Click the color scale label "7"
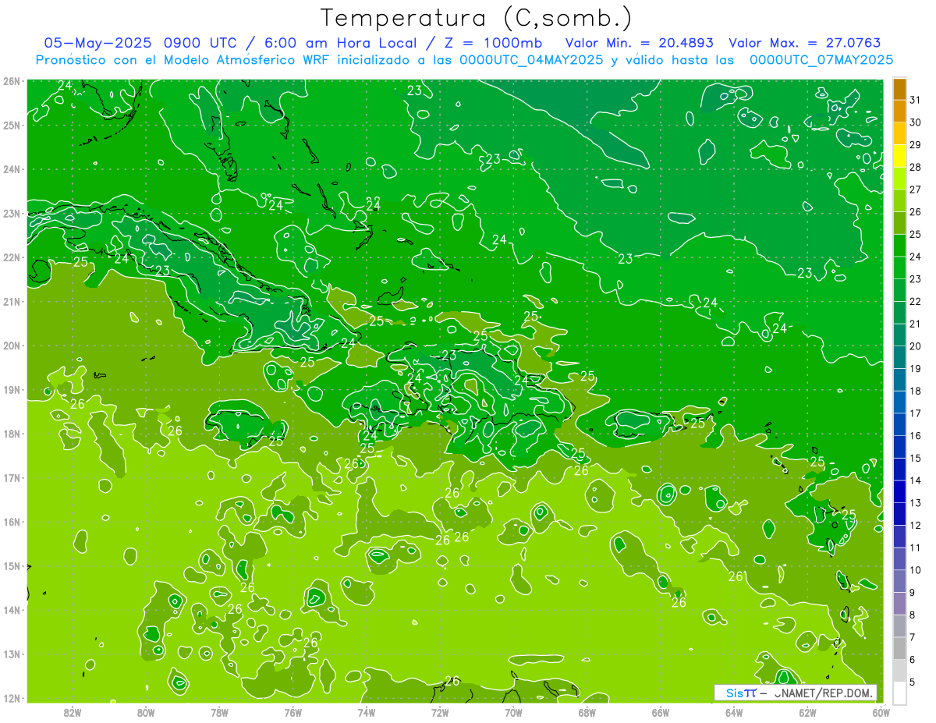 click(913, 637)
